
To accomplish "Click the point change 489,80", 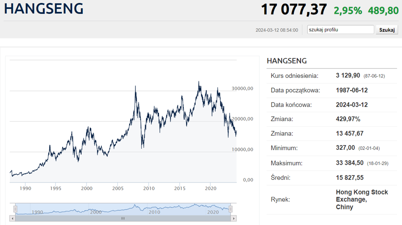I will coord(383,11).
